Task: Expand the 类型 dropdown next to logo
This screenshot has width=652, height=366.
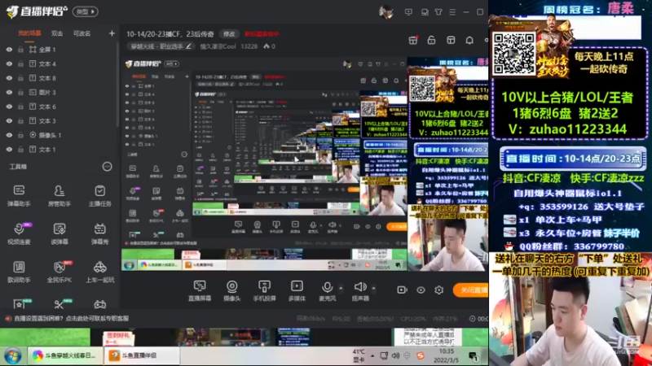Action: [86, 11]
